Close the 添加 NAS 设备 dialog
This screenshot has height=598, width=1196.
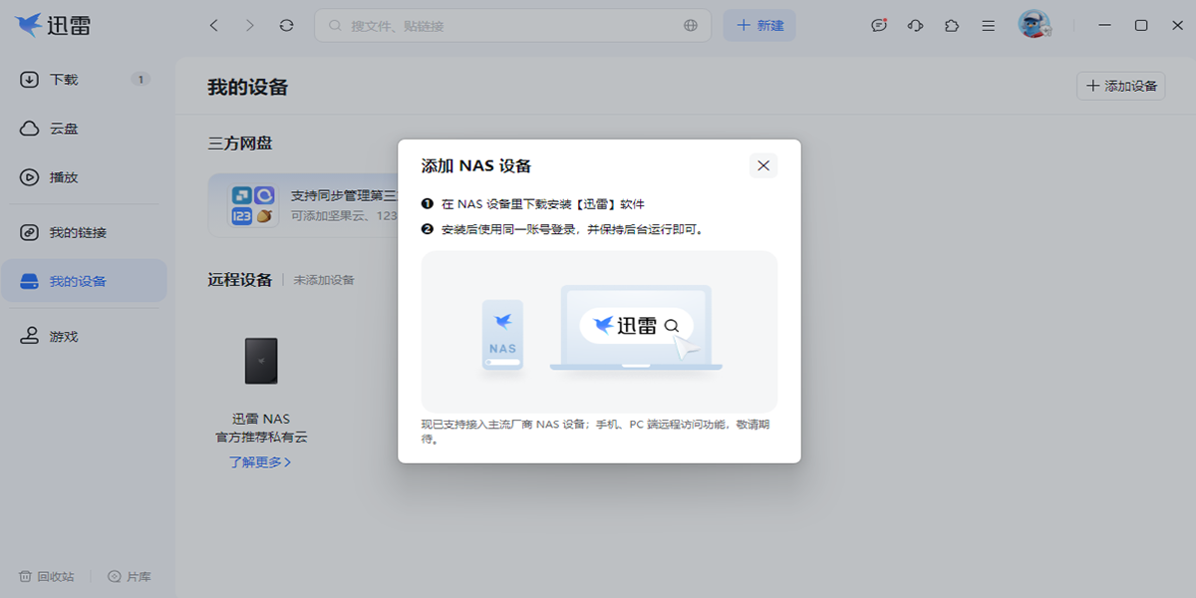click(763, 165)
